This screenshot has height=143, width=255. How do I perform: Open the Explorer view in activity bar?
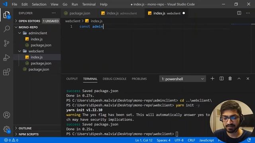[6, 15]
